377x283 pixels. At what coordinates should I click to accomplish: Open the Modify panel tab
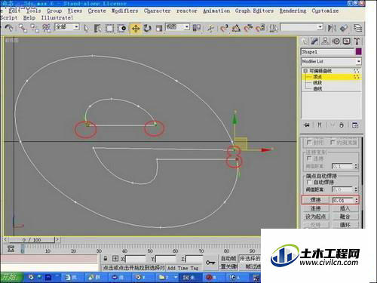coord(314,42)
